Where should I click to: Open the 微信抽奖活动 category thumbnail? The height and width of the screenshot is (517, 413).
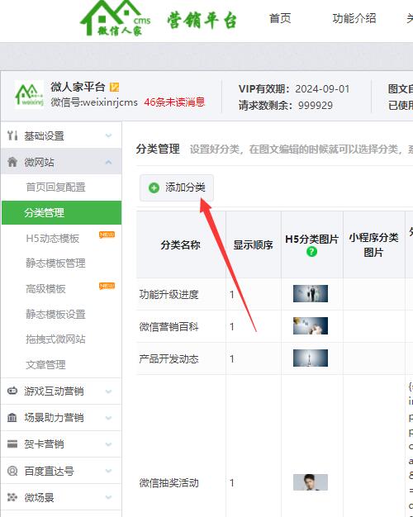pos(311,482)
